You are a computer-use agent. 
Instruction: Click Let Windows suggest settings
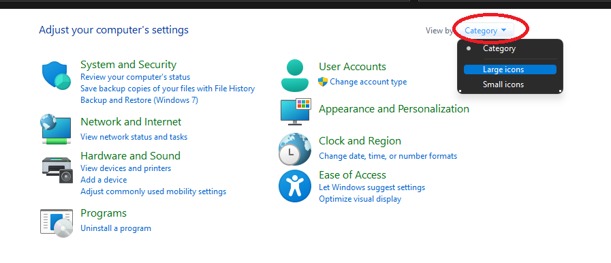point(372,187)
